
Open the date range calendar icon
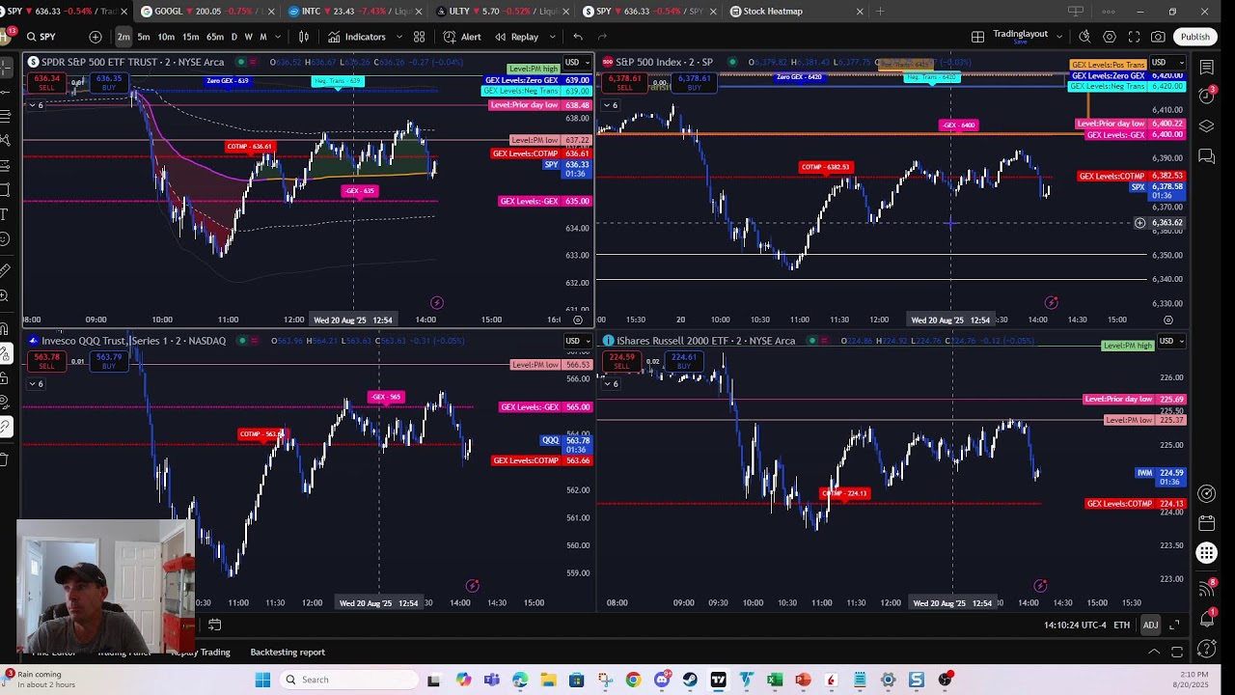(x=214, y=625)
